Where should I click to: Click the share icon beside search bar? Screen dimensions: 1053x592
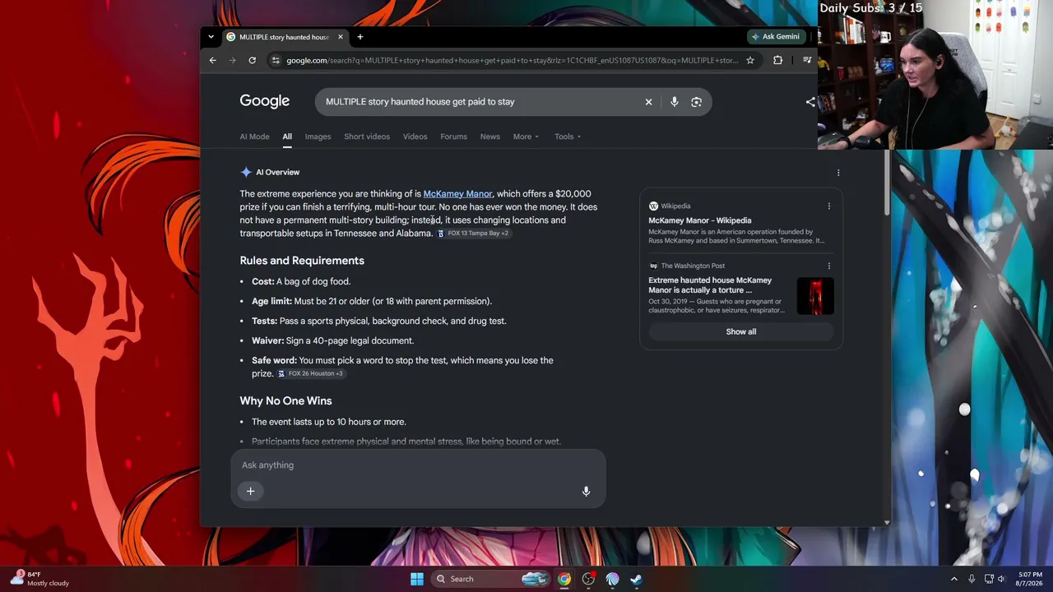(x=810, y=102)
